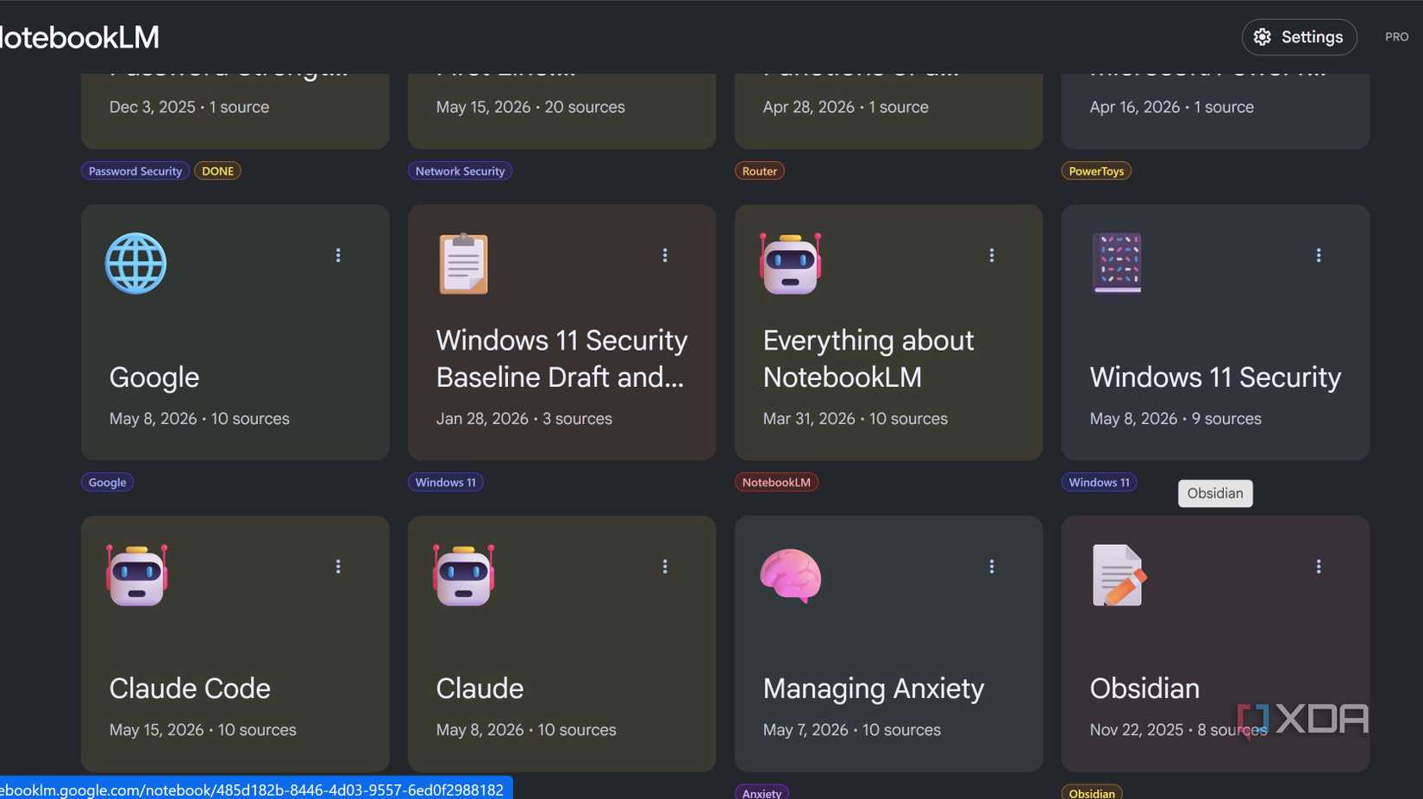Click 'May 7, 2026 • 10 sources' text
This screenshot has width=1423, height=799.
point(851,729)
